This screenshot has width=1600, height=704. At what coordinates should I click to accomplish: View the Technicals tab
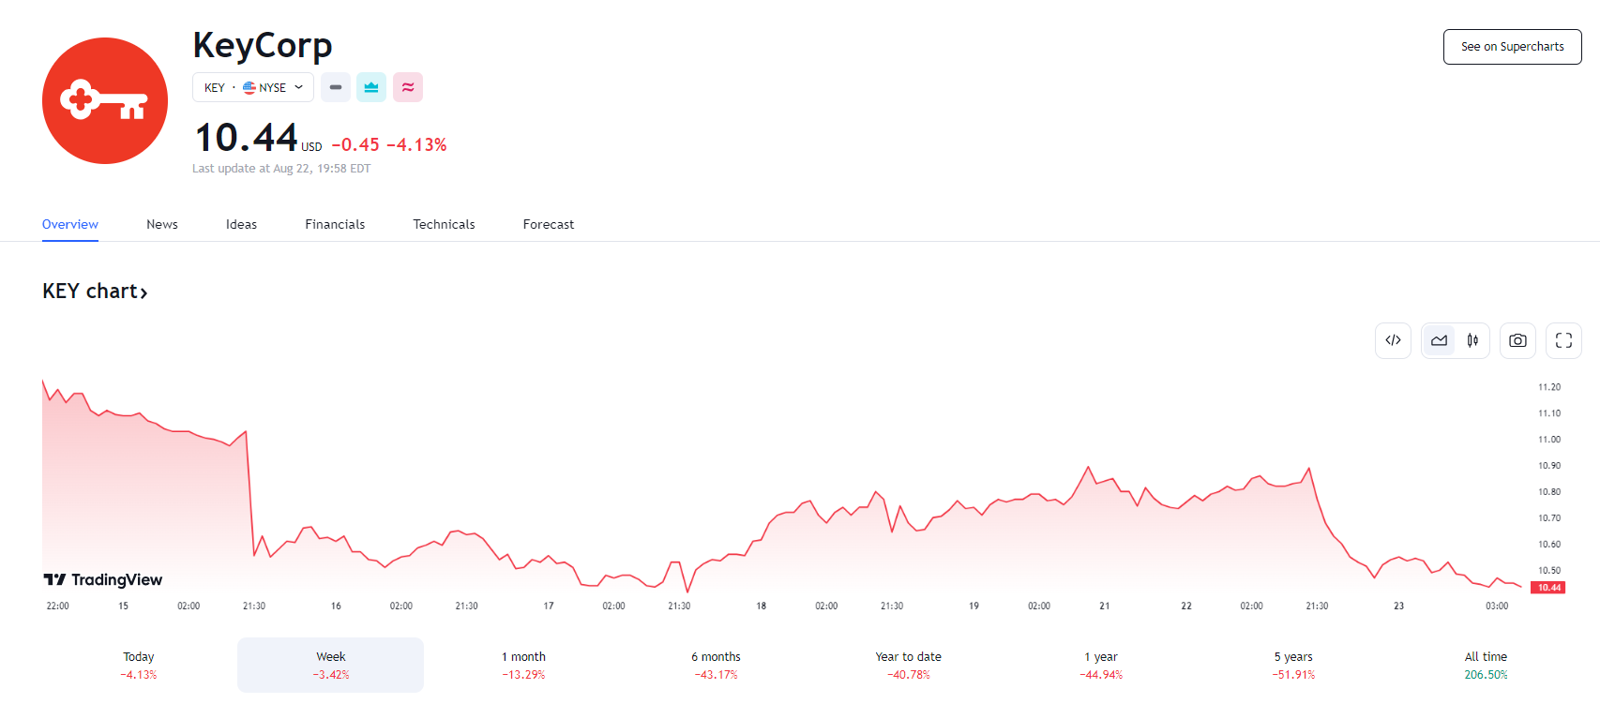click(444, 224)
